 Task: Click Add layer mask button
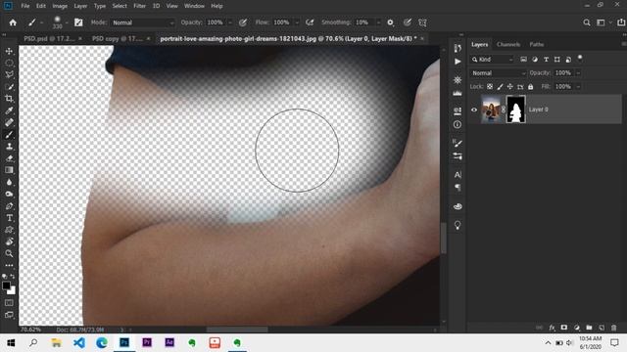coord(564,328)
